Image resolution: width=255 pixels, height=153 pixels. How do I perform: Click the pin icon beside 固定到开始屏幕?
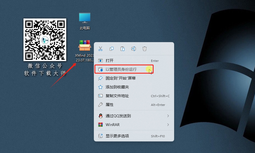click(100, 78)
